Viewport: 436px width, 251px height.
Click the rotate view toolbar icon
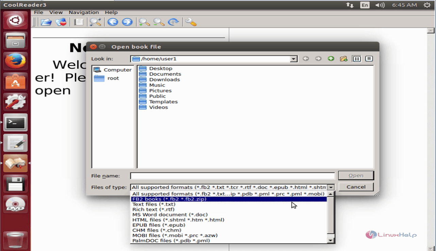173,22
